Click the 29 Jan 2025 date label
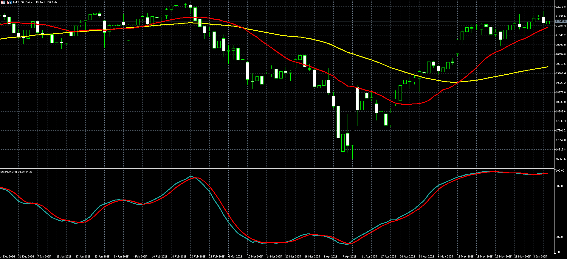 click(121, 256)
